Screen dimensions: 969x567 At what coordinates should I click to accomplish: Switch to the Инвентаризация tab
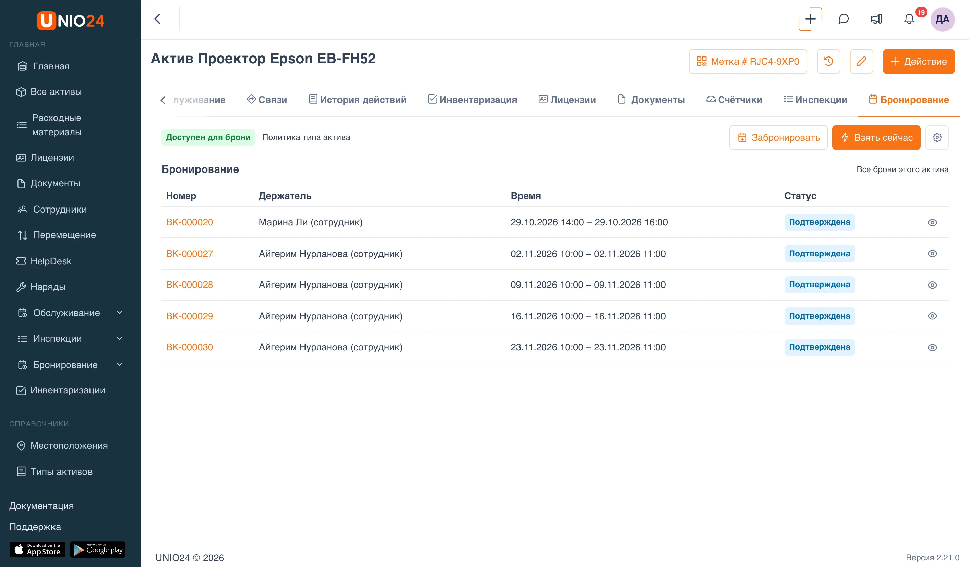[472, 100]
